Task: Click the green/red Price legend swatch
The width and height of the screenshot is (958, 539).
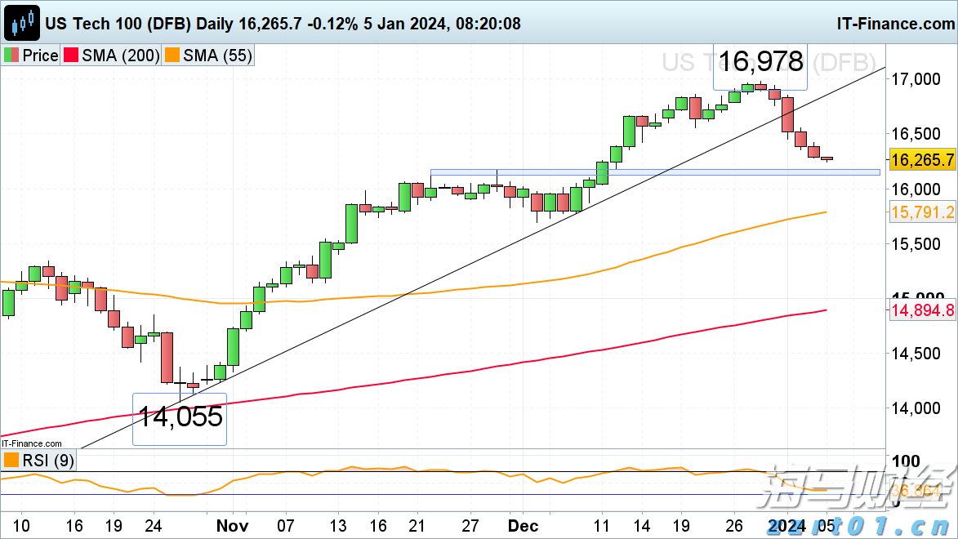Action: point(11,56)
